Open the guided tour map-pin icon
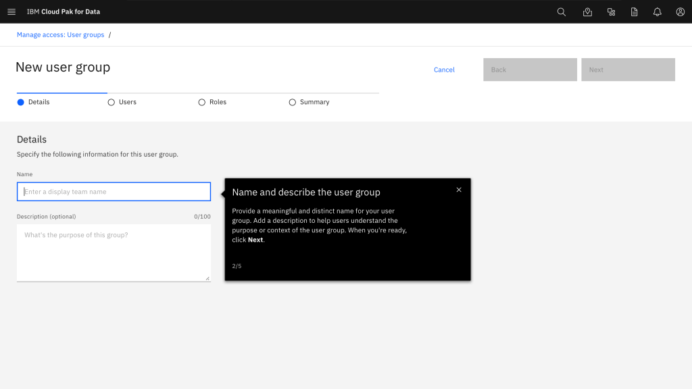 click(587, 11)
